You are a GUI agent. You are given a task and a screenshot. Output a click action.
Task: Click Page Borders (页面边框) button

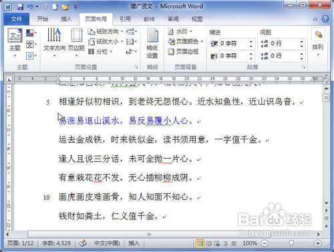184,52
